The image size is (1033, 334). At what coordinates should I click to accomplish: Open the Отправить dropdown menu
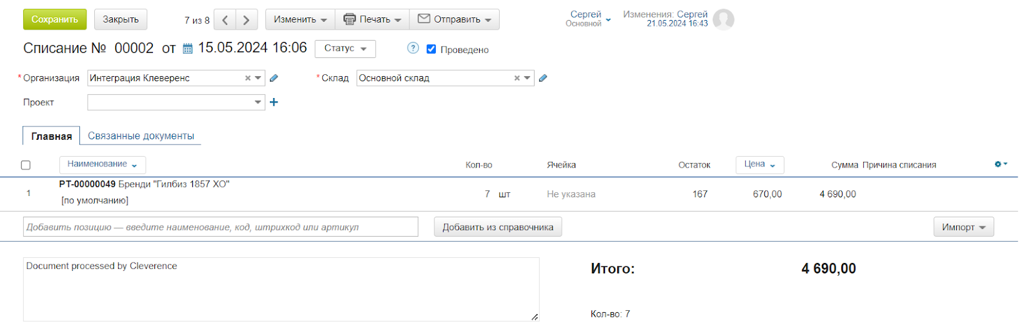pos(454,19)
